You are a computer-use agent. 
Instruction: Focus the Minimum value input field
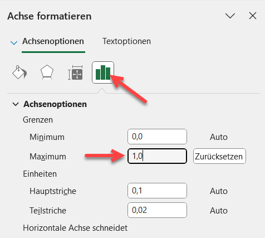coord(157,137)
